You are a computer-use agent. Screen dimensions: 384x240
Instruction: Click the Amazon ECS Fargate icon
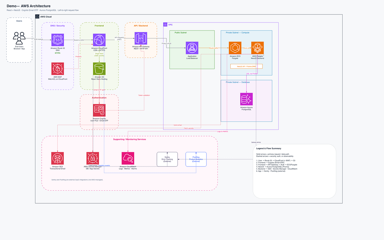pyautogui.click(x=235, y=48)
